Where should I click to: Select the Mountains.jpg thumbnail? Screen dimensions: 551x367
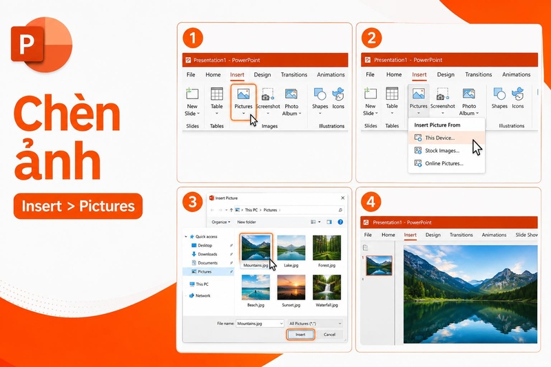pos(256,248)
